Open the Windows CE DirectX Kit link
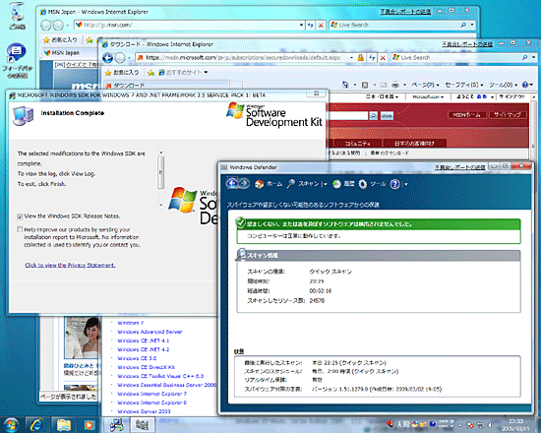This screenshot has width=541, height=433. (147, 367)
